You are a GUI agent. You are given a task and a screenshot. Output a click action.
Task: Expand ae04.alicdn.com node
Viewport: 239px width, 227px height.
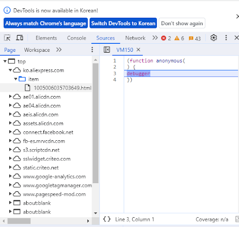click(x=10, y=105)
